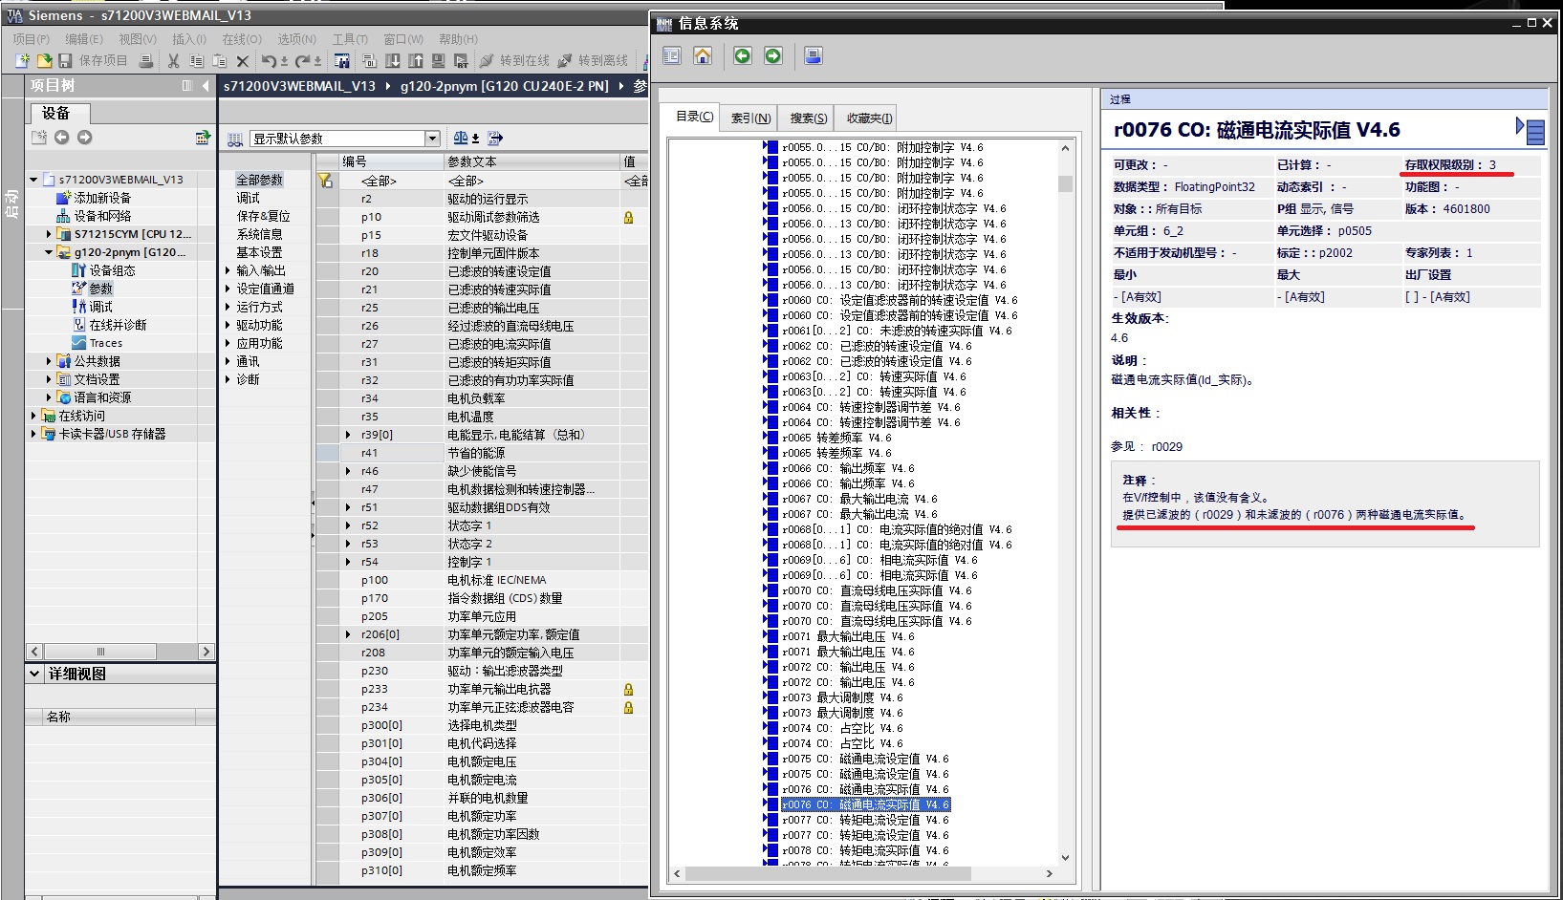Click the upload from device icon
1563x900 pixels.
[x=416, y=60]
